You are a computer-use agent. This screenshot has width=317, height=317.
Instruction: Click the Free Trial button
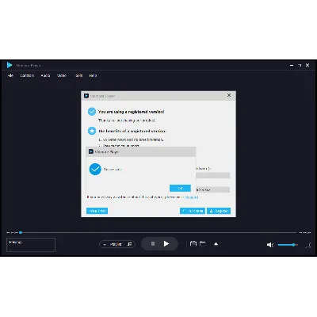97,211
